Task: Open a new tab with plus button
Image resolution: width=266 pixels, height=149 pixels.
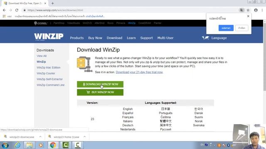Action: tap(53, 3)
